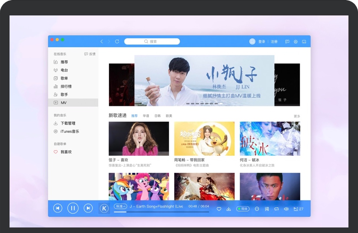Pause the current song
This screenshot has height=233, width=358.
tap(73, 208)
